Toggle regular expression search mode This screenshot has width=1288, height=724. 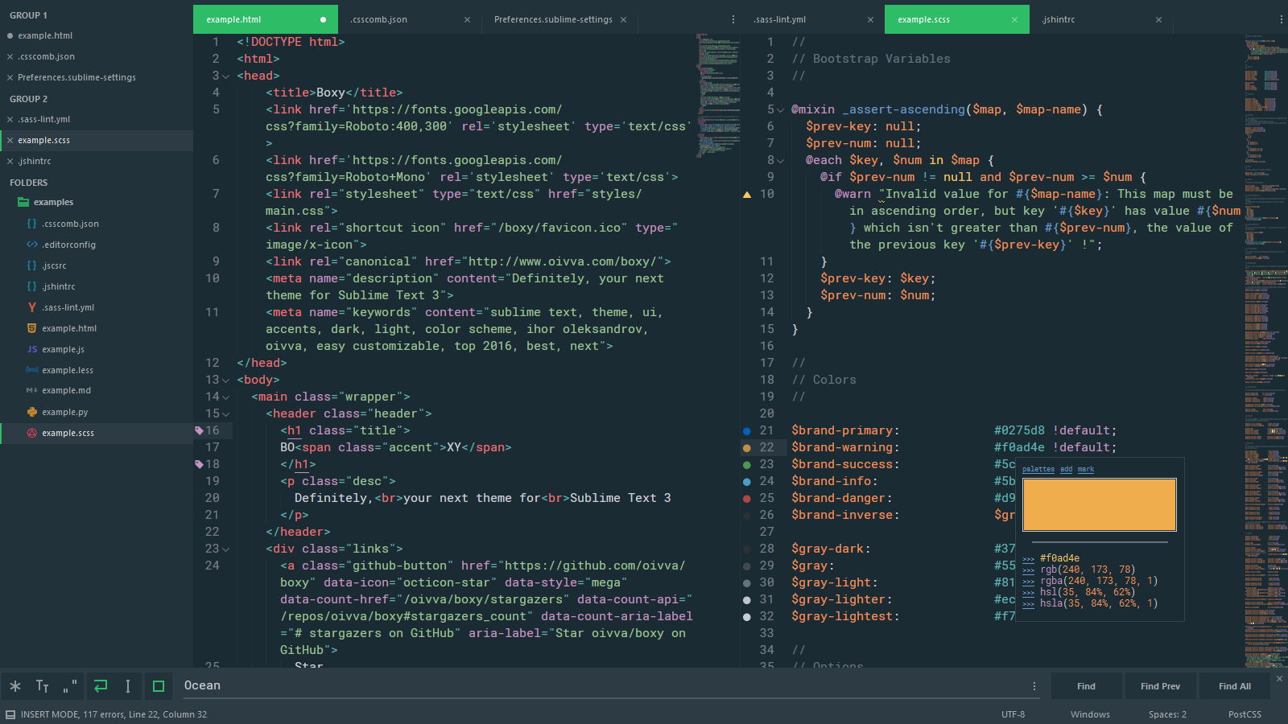15,686
